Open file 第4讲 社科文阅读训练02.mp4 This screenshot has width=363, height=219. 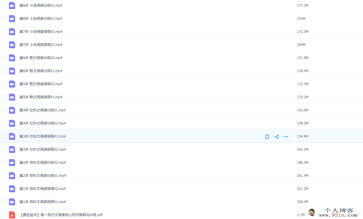43,123
